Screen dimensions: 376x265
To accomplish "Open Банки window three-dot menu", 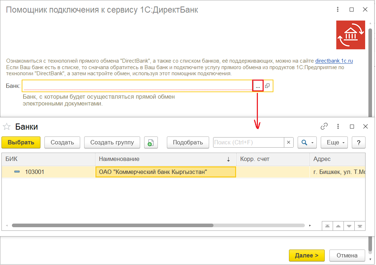I will point(338,126).
